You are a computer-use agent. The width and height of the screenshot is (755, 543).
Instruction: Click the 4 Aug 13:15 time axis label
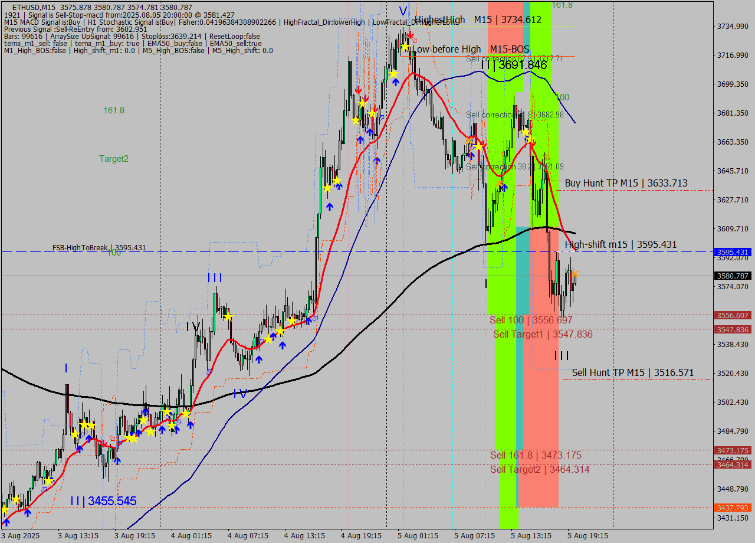coord(304,536)
